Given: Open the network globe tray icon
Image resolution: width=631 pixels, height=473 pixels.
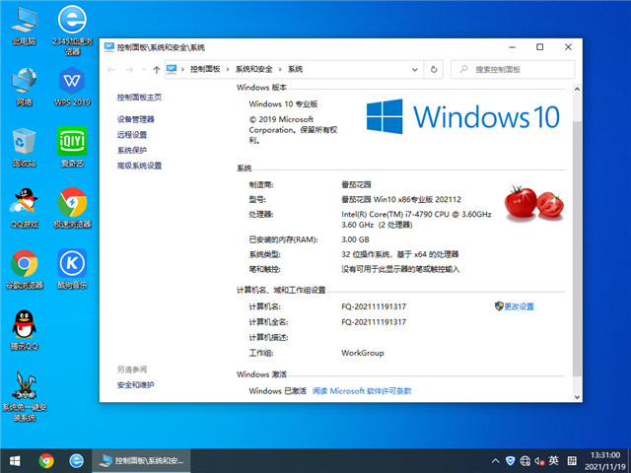Looking at the screenshot, I should (525, 461).
